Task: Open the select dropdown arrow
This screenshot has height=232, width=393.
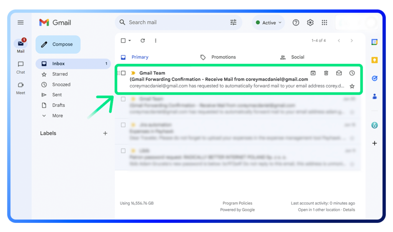Action: point(130,41)
